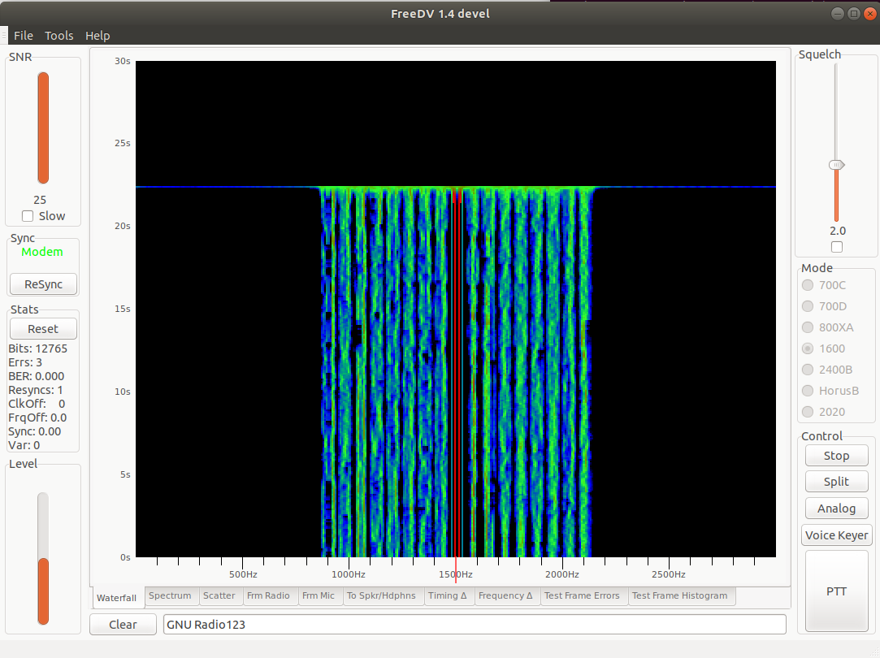Select the 2400B mode radio button
This screenshot has width=880, height=658.
pos(808,370)
